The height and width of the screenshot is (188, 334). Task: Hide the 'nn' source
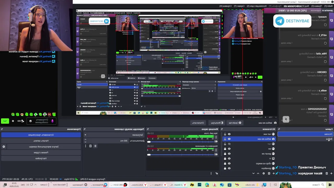click(229, 149)
